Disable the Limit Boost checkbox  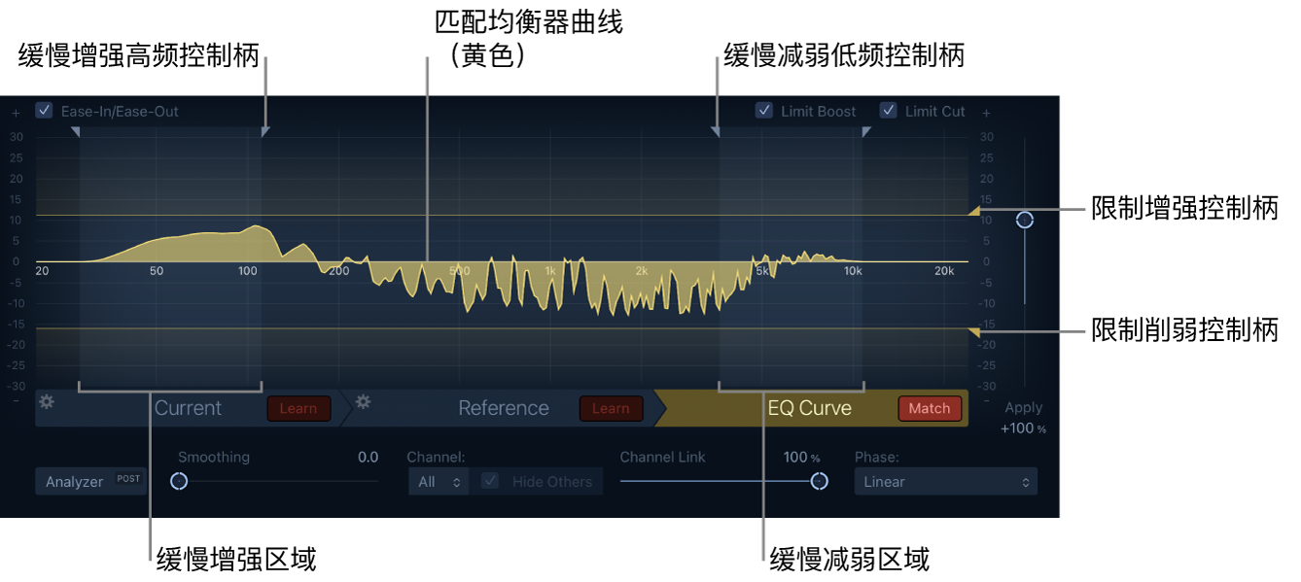[x=764, y=111]
